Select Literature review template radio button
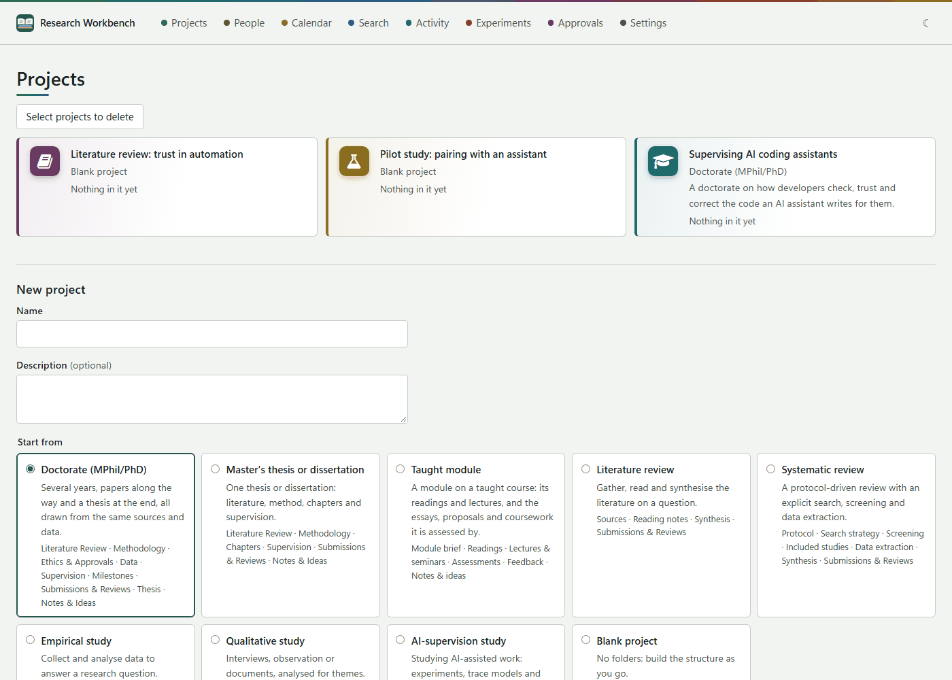This screenshot has width=952, height=680. click(x=585, y=469)
